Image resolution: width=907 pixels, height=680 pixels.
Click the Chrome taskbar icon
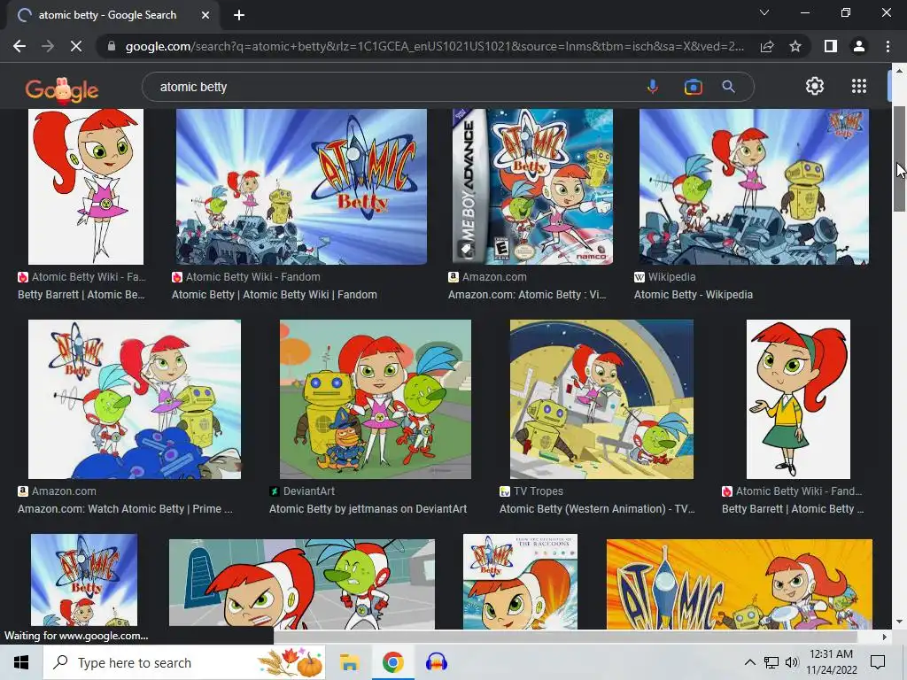pos(392,662)
